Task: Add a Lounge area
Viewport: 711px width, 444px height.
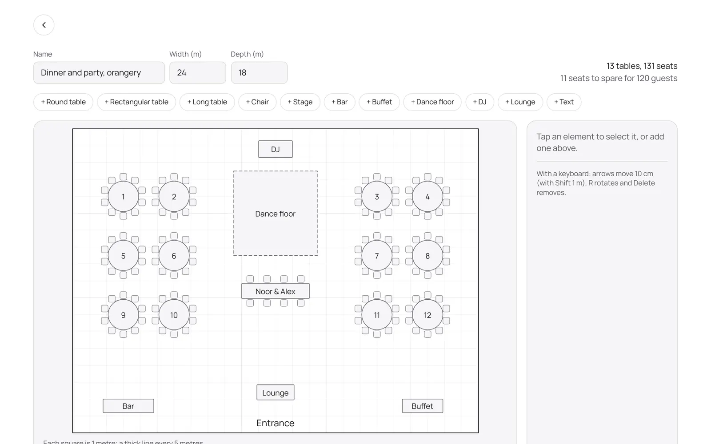Action: 520,102
